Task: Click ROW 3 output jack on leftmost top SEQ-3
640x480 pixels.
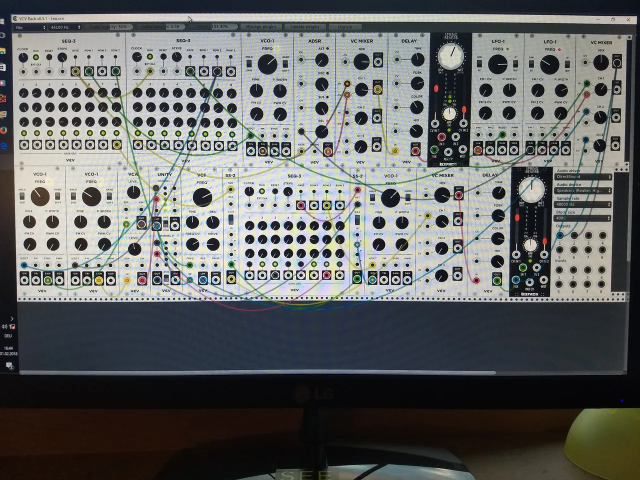Action: [115, 71]
